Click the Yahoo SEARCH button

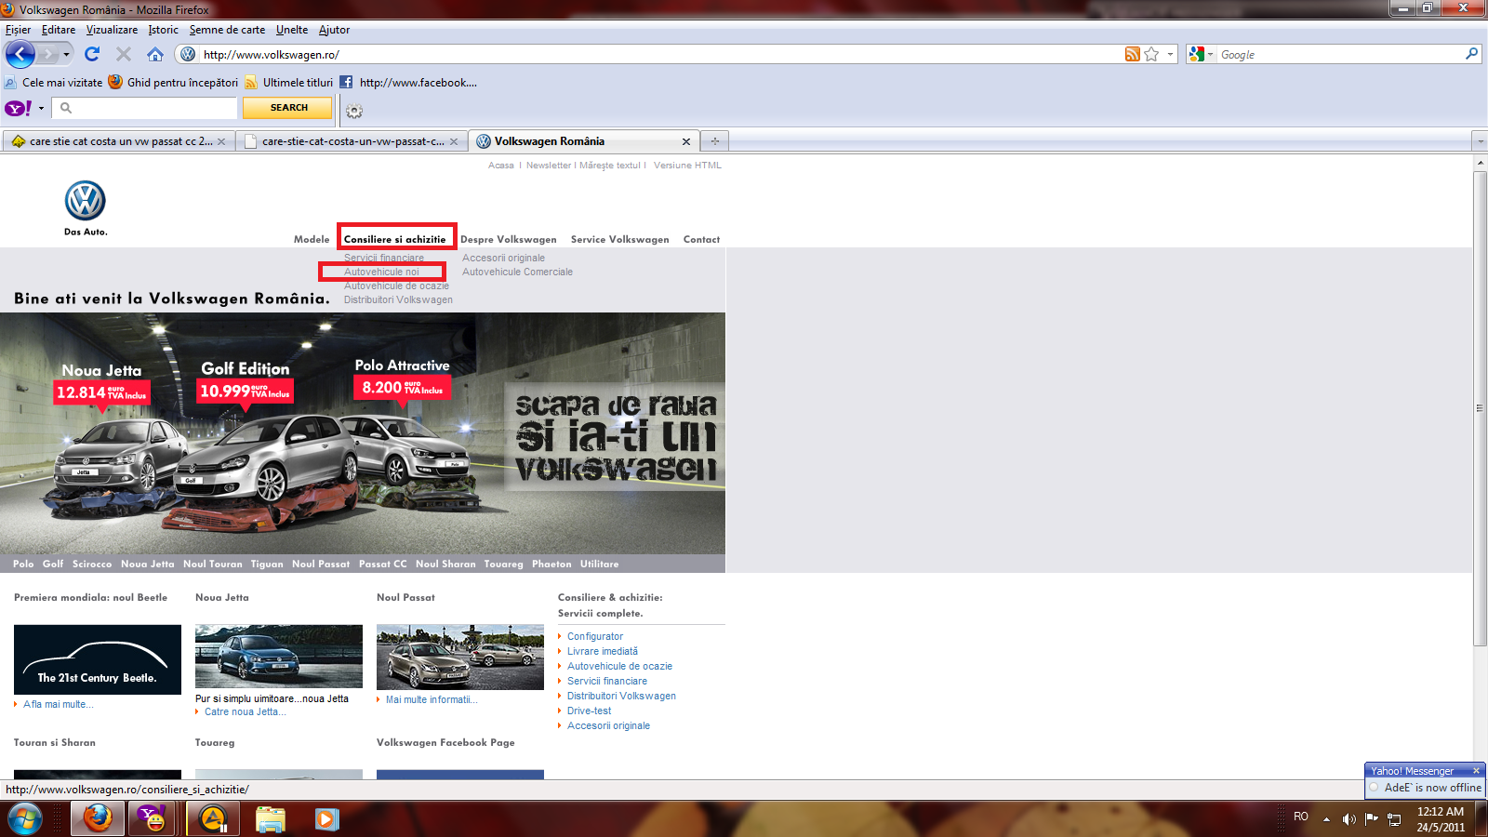point(287,108)
